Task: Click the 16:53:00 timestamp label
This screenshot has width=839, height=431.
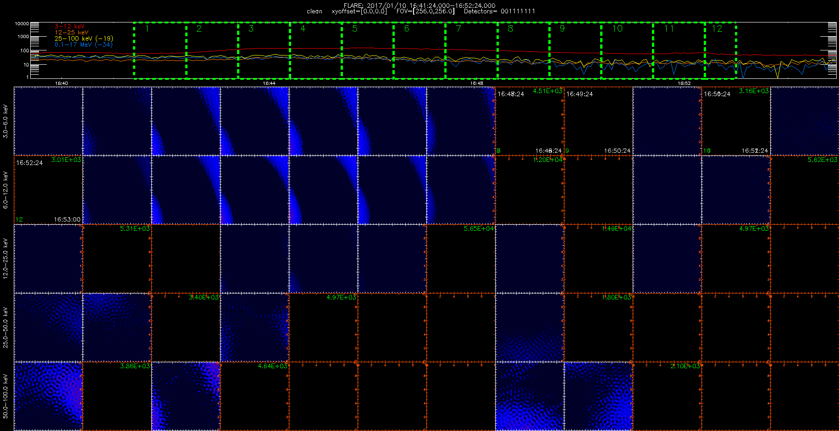Action: (67, 220)
